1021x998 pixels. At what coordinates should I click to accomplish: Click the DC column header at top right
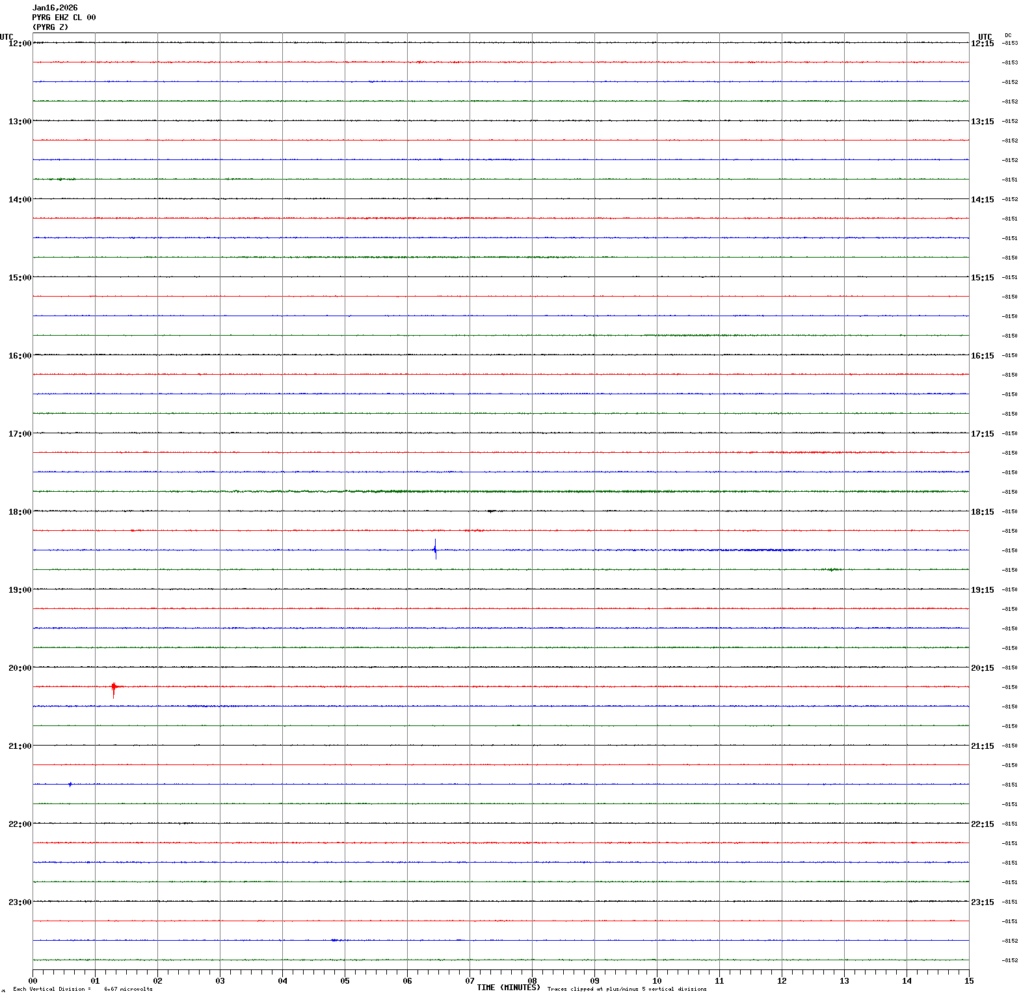click(1008, 35)
